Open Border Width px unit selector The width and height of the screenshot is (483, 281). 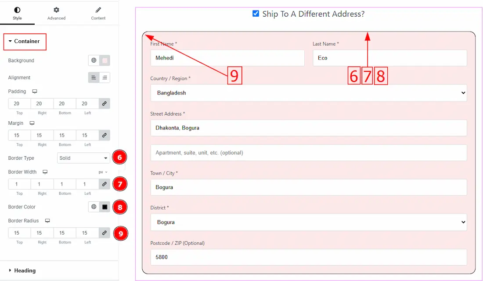103,172
